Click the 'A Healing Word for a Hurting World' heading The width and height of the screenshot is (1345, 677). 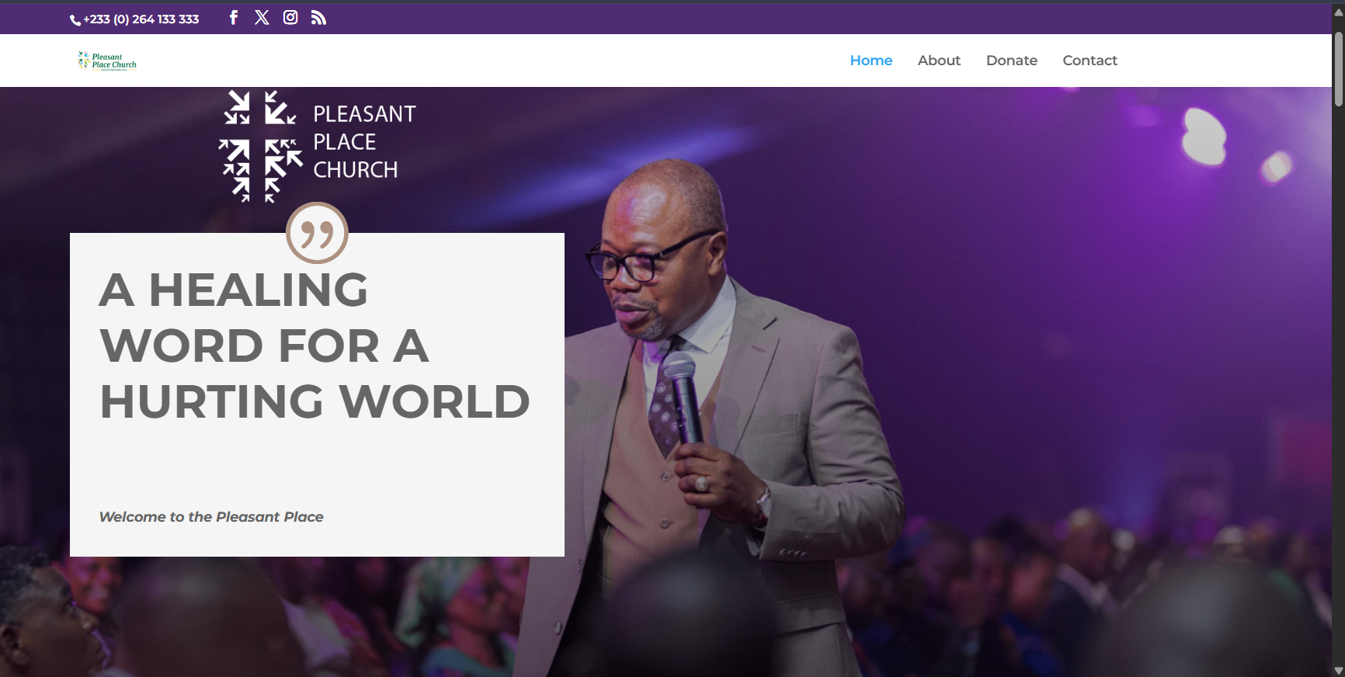(x=315, y=345)
